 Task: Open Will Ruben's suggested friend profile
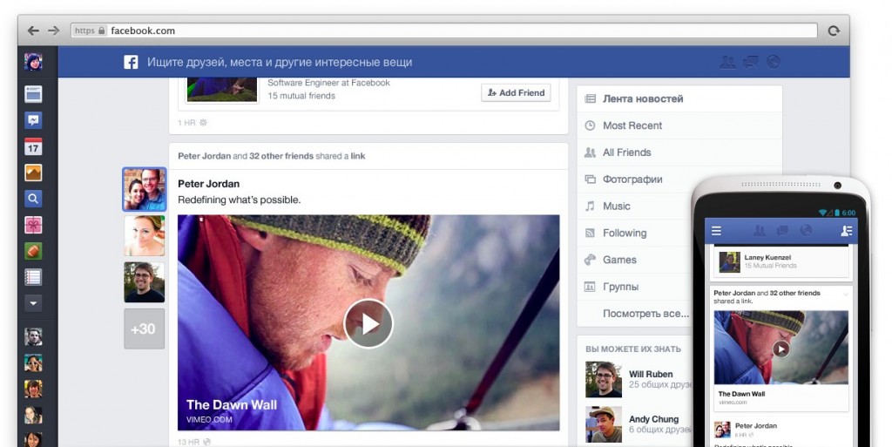[651, 374]
